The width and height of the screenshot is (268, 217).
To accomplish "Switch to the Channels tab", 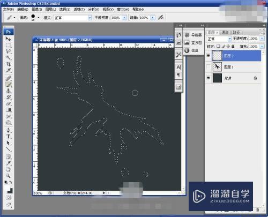I will (x=225, y=32).
